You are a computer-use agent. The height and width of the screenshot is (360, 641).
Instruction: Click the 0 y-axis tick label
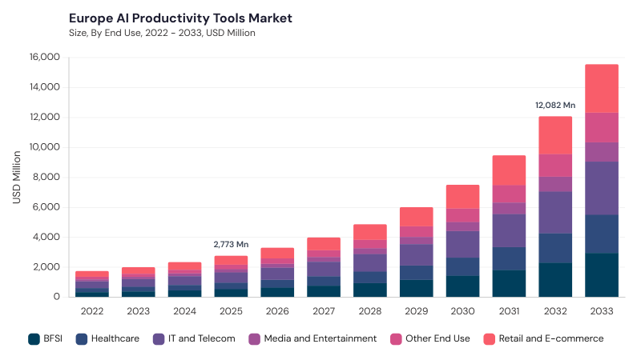pyautogui.click(x=57, y=297)
